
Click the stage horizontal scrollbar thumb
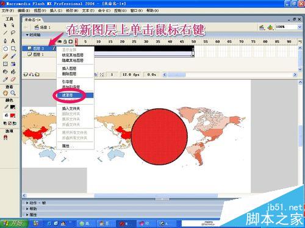coord(156,196)
